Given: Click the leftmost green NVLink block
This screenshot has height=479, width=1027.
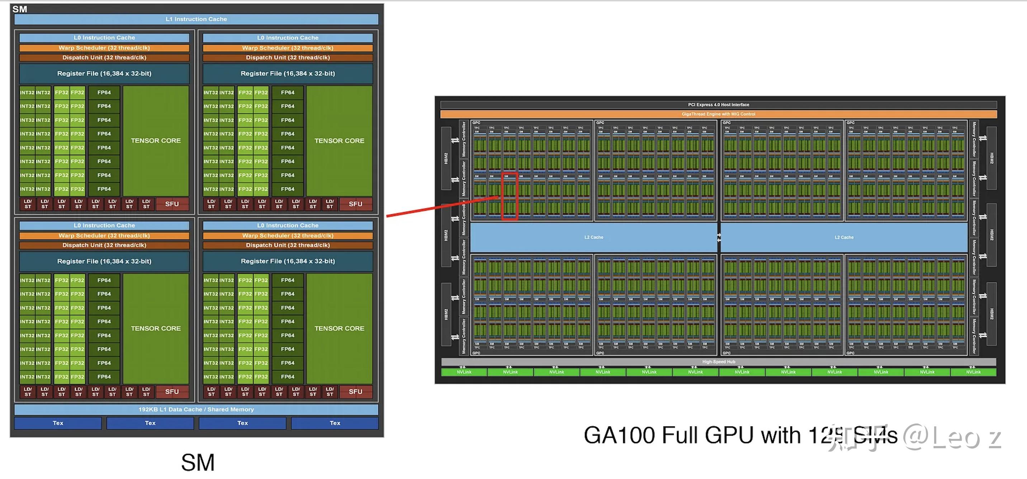Looking at the screenshot, I should (x=464, y=372).
